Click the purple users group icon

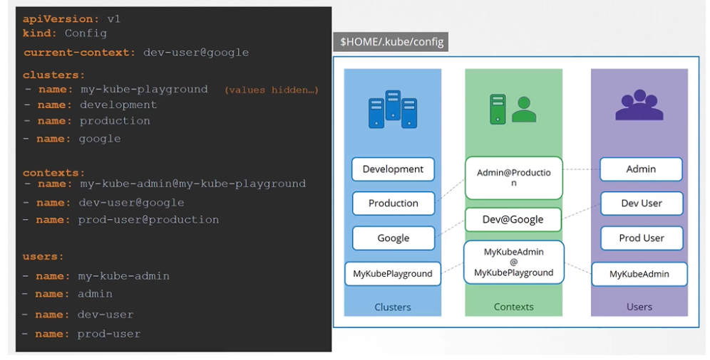click(x=639, y=106)
